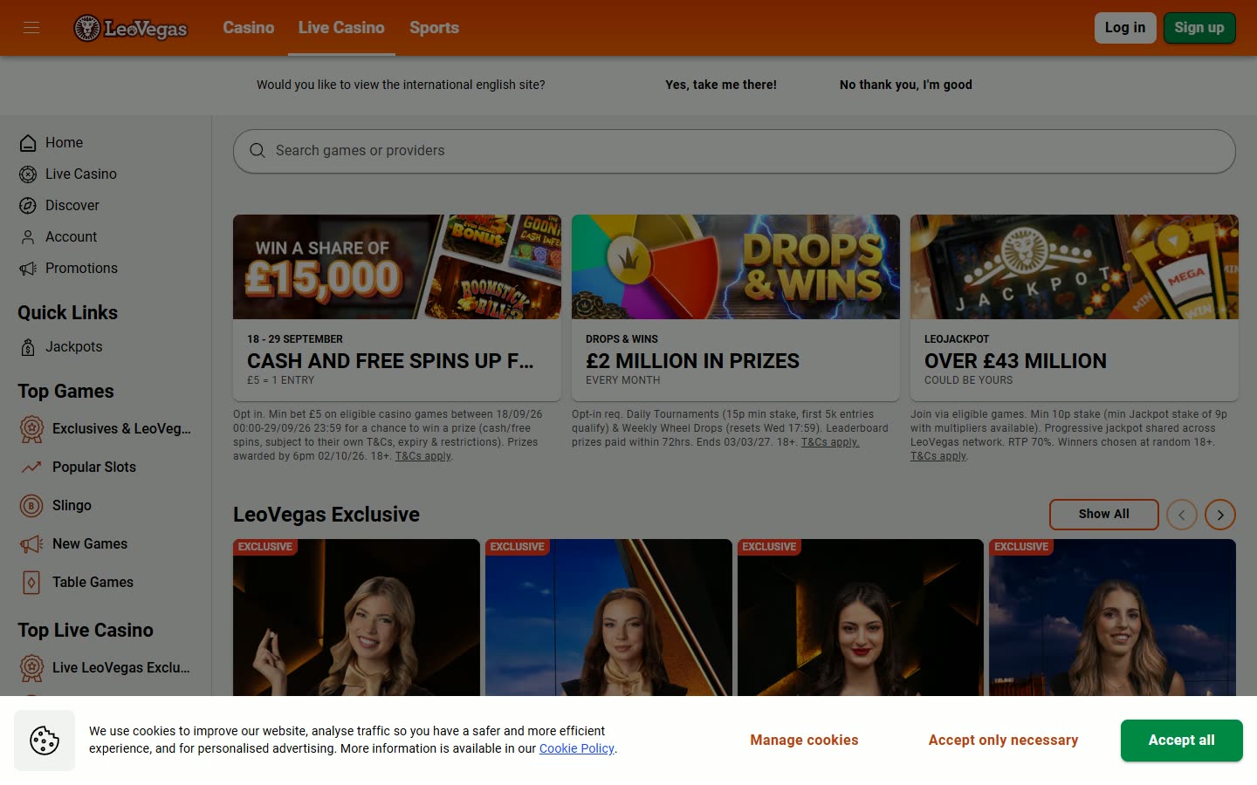The image size is (1257, 785).
Task: Click Show All for LeoVegas Exclusive
Action: click(1103, 515)
